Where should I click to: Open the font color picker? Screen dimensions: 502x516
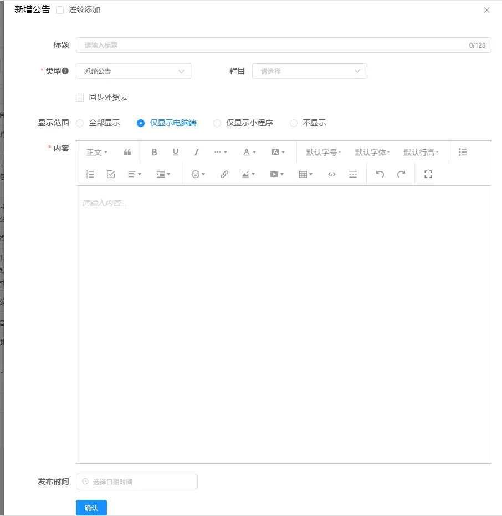[x=250, y=152]
